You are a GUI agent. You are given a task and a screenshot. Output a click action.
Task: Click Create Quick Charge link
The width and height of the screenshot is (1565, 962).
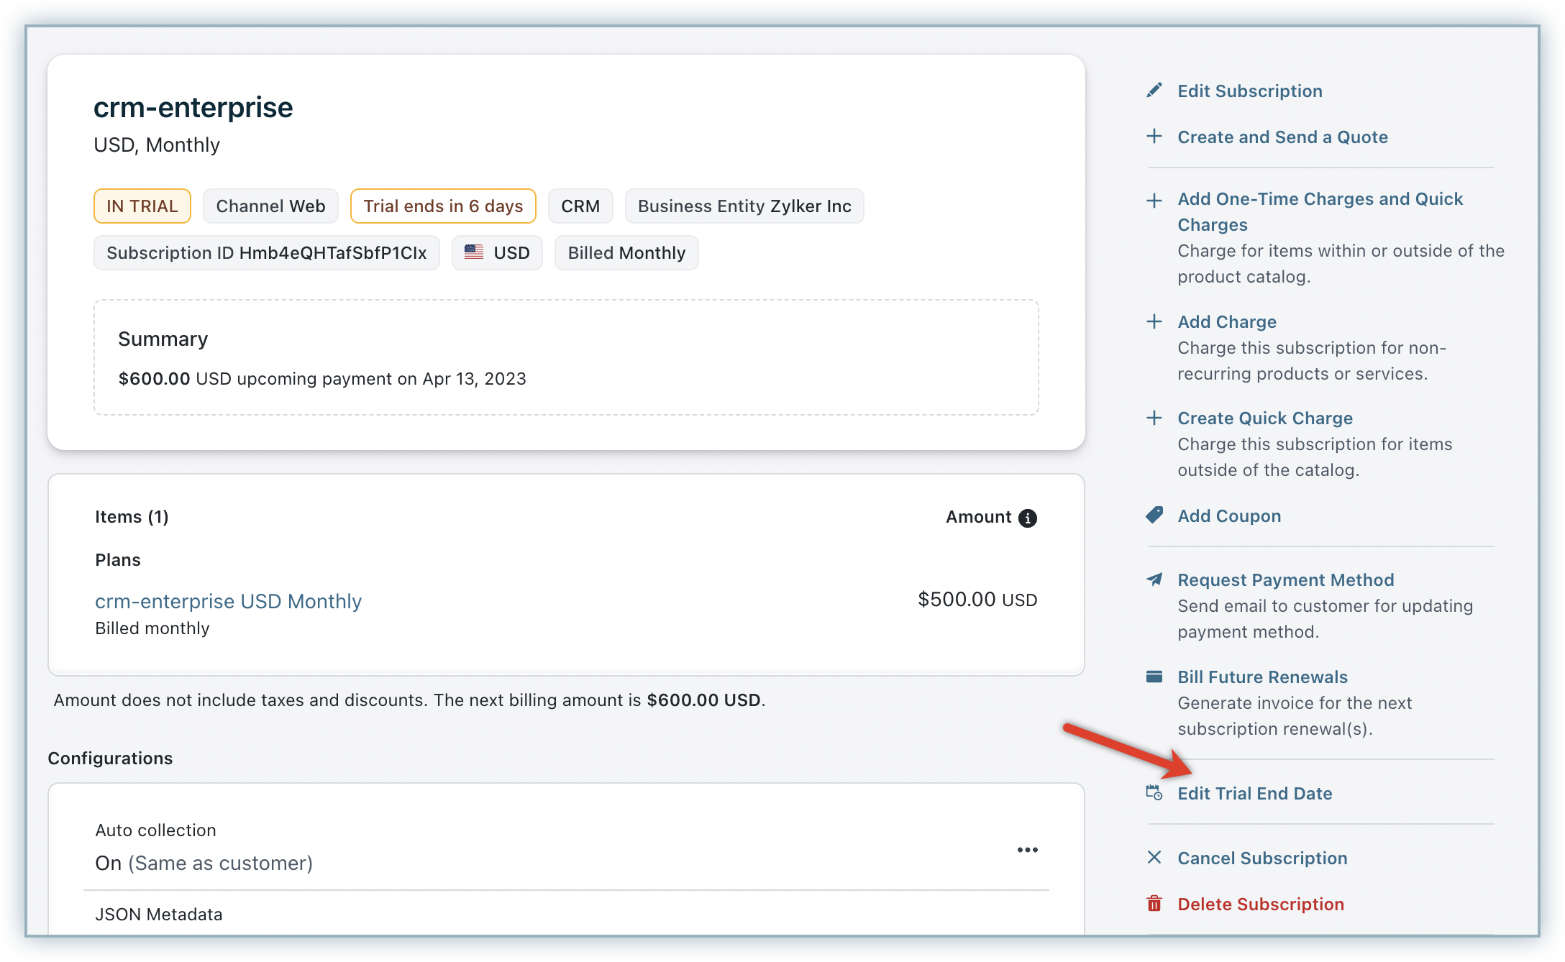1264,418
